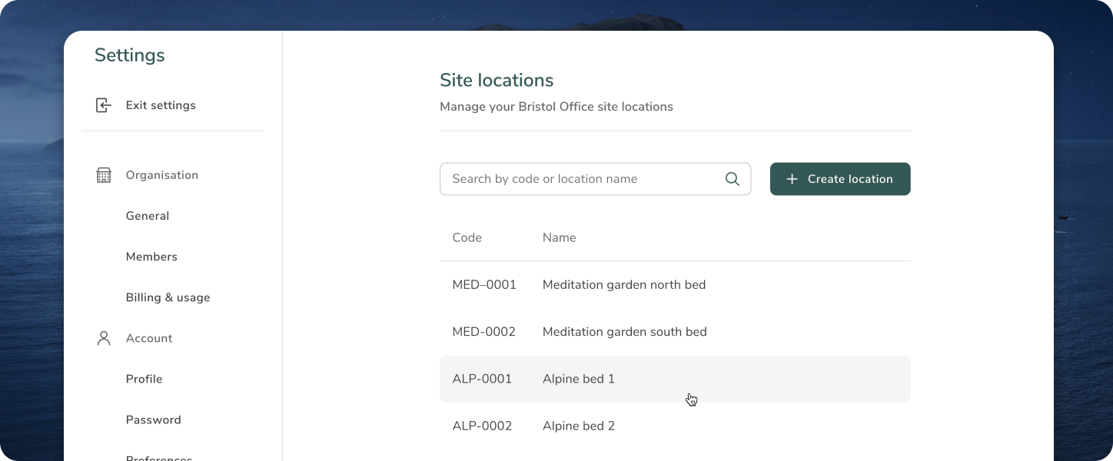Click the plus icon in Create location
The image size is (1113, 461).
[x=792, y=179]
